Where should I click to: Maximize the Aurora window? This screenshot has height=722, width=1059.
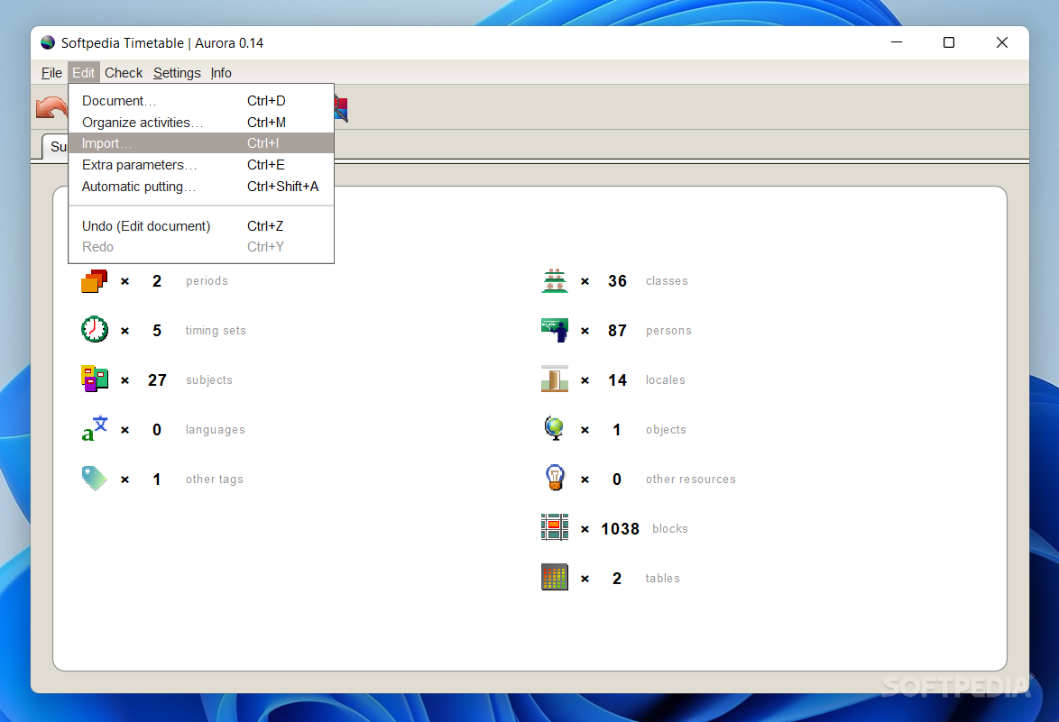click(x=949, y=42)
